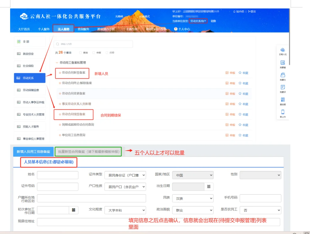
Task: Select 事业单位人事管理 in sidebar
Action: point(30,139)
